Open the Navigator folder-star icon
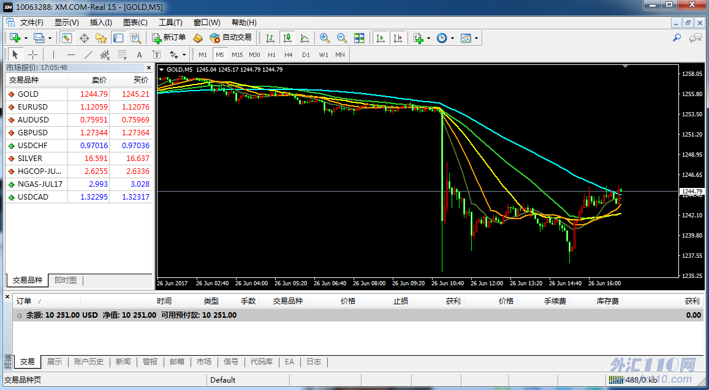The height and width of the screenshot is (390, 709). (101, 38)
